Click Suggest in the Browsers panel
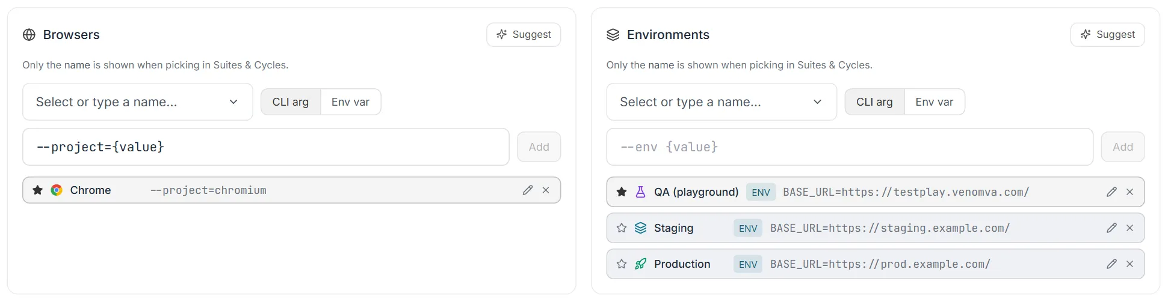This screenshot has width=1168, height=302. click(x=524, y=35)
